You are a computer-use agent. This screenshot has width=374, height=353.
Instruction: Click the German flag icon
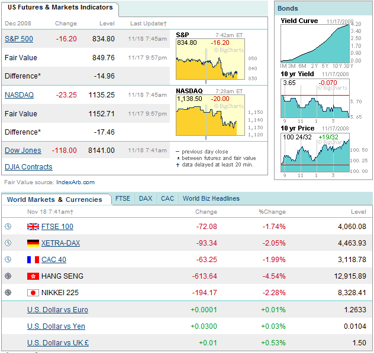click(x=33, y=243)
